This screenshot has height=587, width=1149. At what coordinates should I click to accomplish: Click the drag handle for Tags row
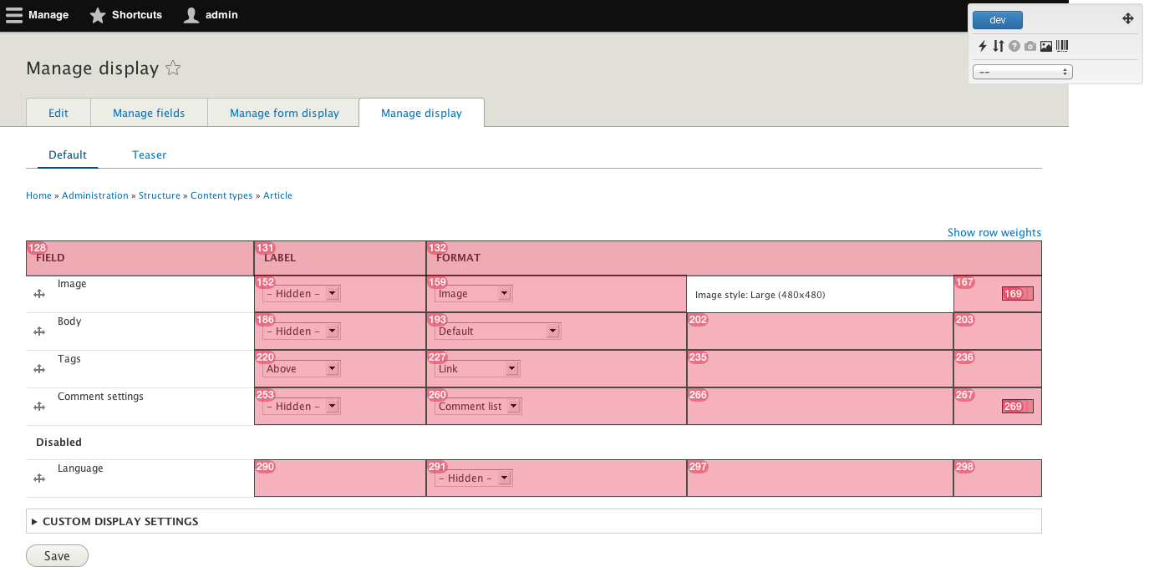point(38,369)
